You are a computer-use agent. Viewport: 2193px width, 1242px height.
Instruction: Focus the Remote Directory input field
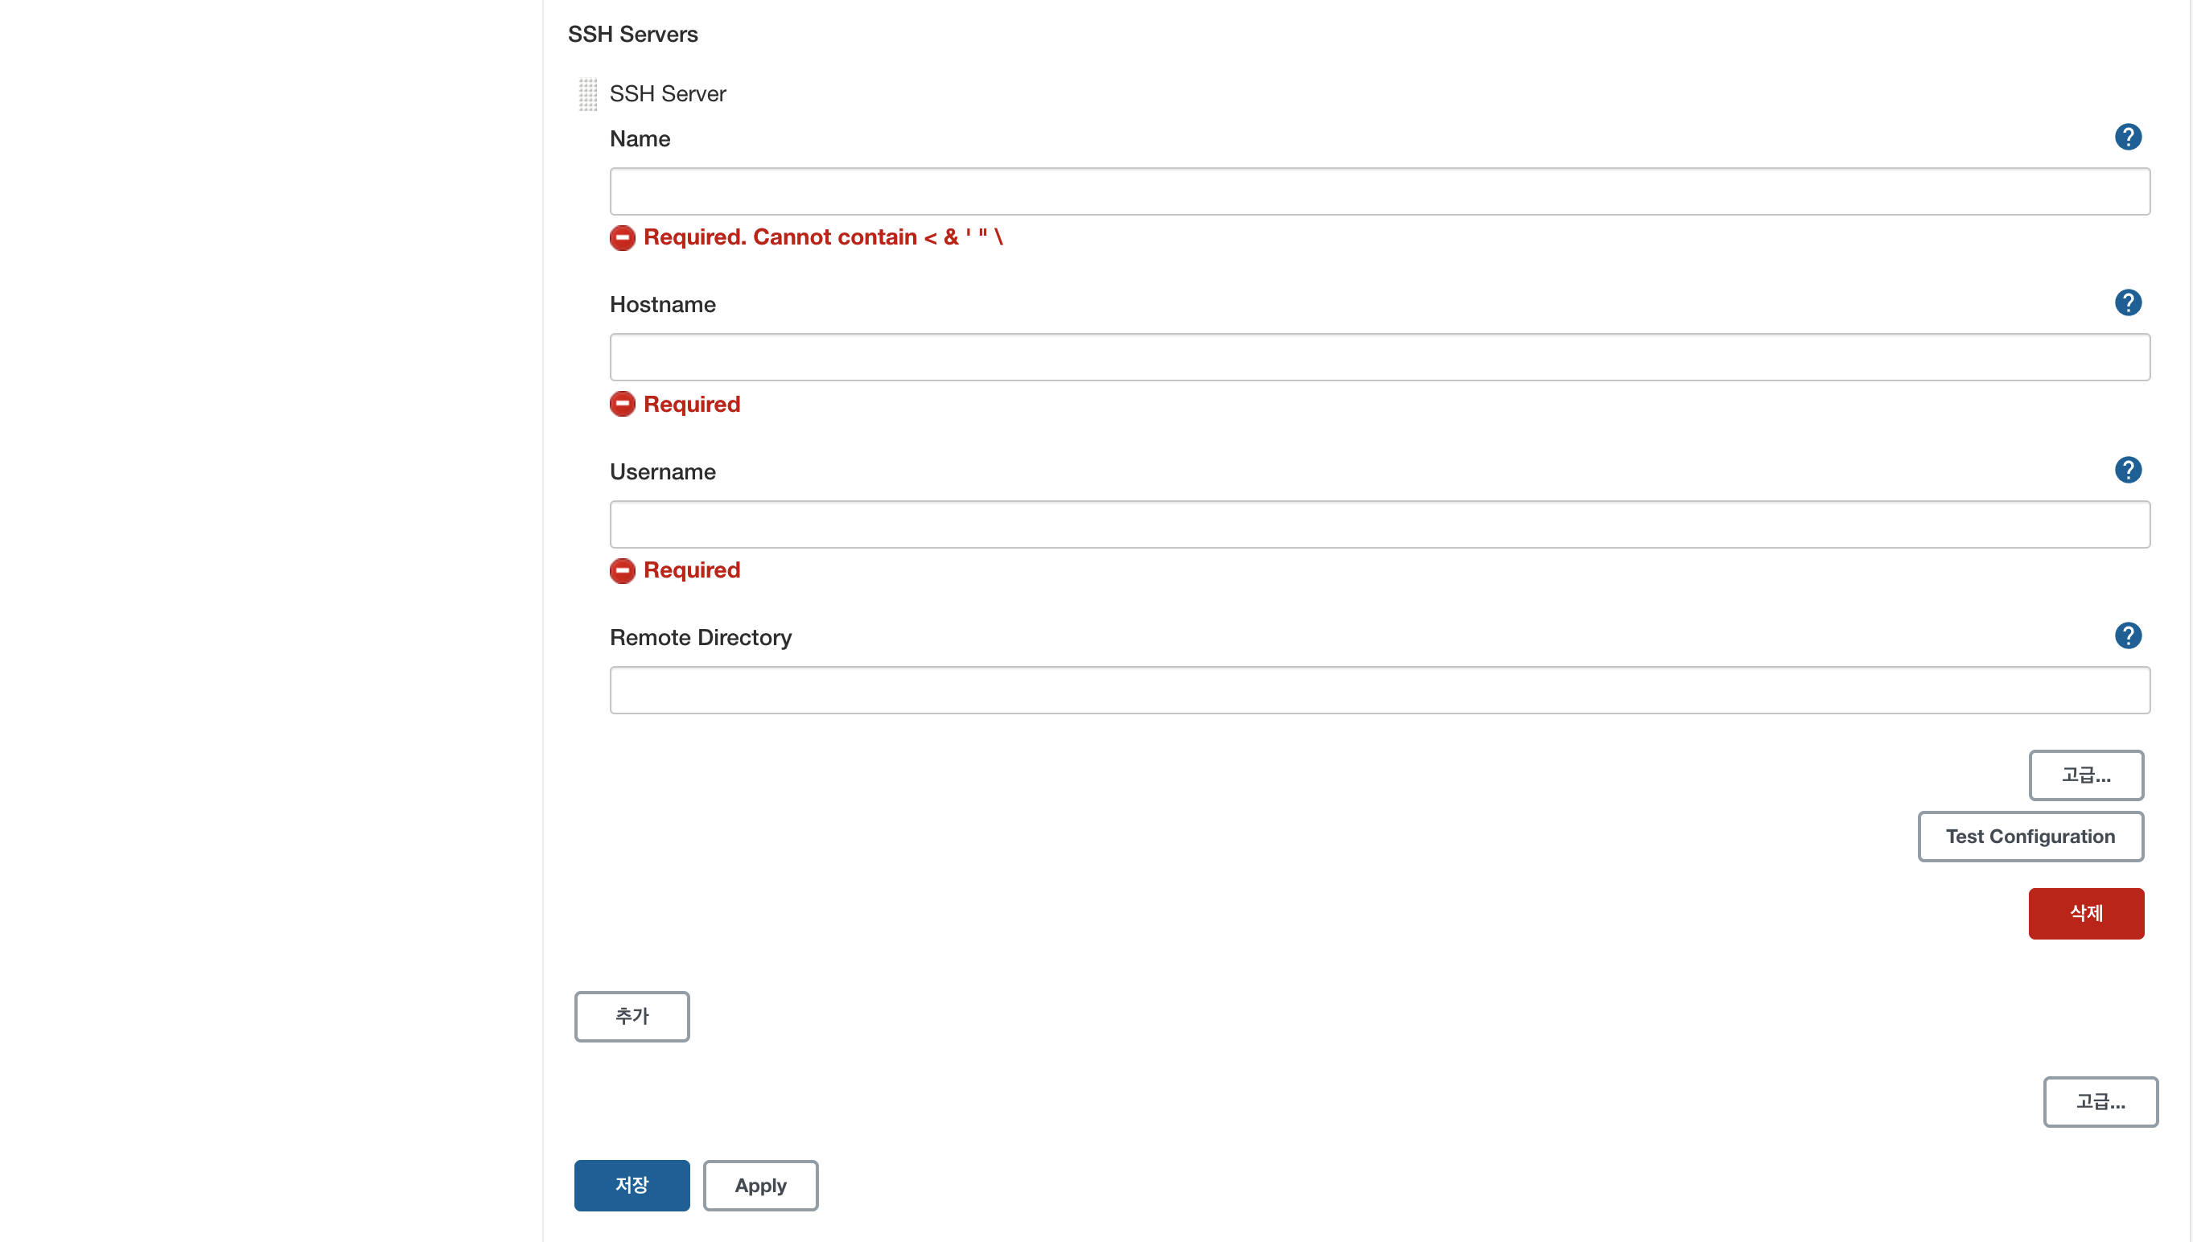click(1379, 690)
